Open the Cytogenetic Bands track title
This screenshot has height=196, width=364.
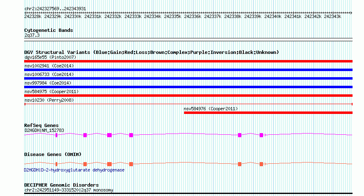click(x=49, y=30)
